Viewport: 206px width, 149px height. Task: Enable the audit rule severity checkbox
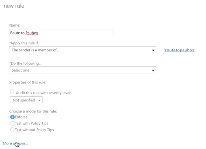(12, 92)
